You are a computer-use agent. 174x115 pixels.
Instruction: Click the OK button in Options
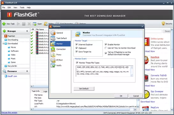(121, 96)
